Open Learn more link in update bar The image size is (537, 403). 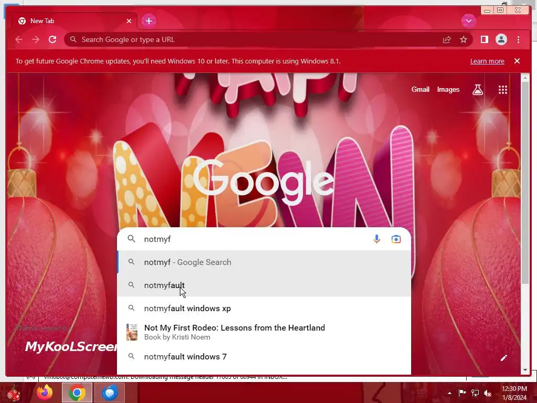(x=487, y=61)
